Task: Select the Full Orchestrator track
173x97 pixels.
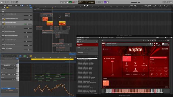Action: (16, 45)
